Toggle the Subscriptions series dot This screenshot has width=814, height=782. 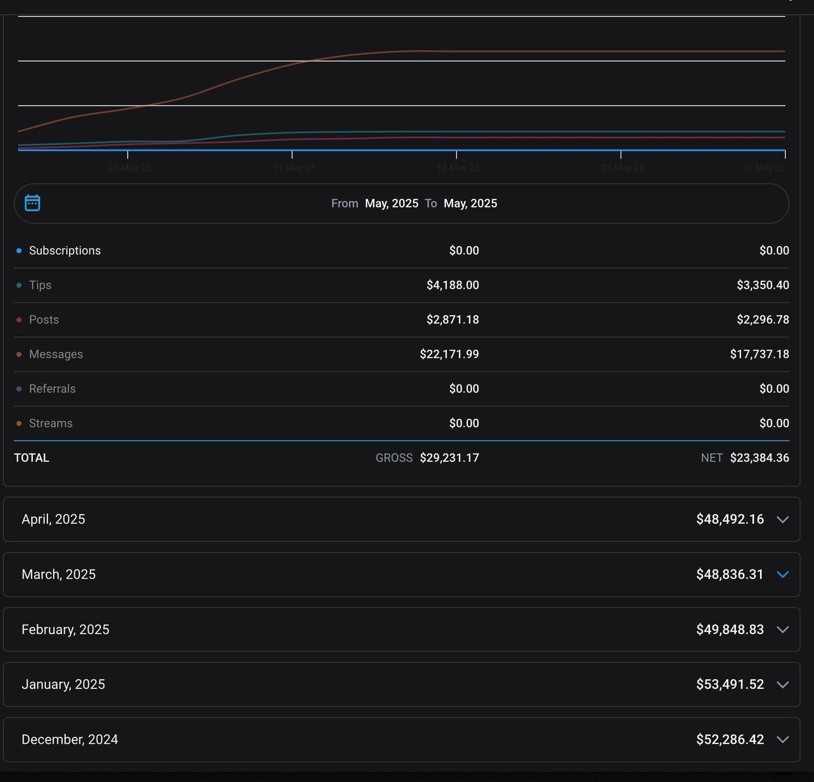[19, 251]
